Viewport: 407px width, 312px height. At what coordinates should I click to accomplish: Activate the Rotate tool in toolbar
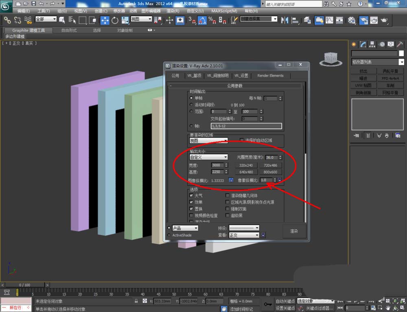pyautogui.click(x=115, y=20)
